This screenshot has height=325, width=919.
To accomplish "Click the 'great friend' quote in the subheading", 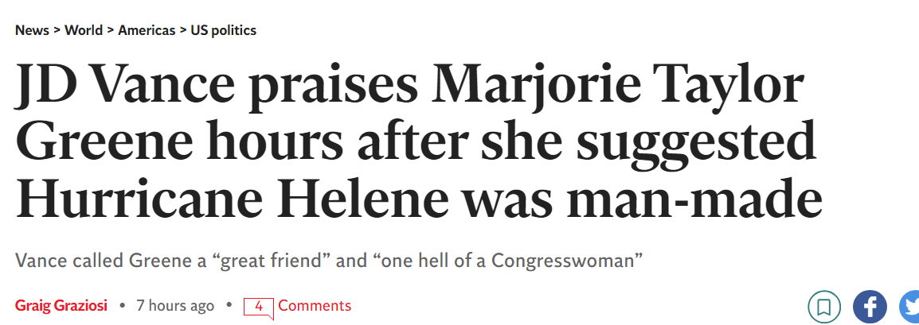I will coord(272,260).
